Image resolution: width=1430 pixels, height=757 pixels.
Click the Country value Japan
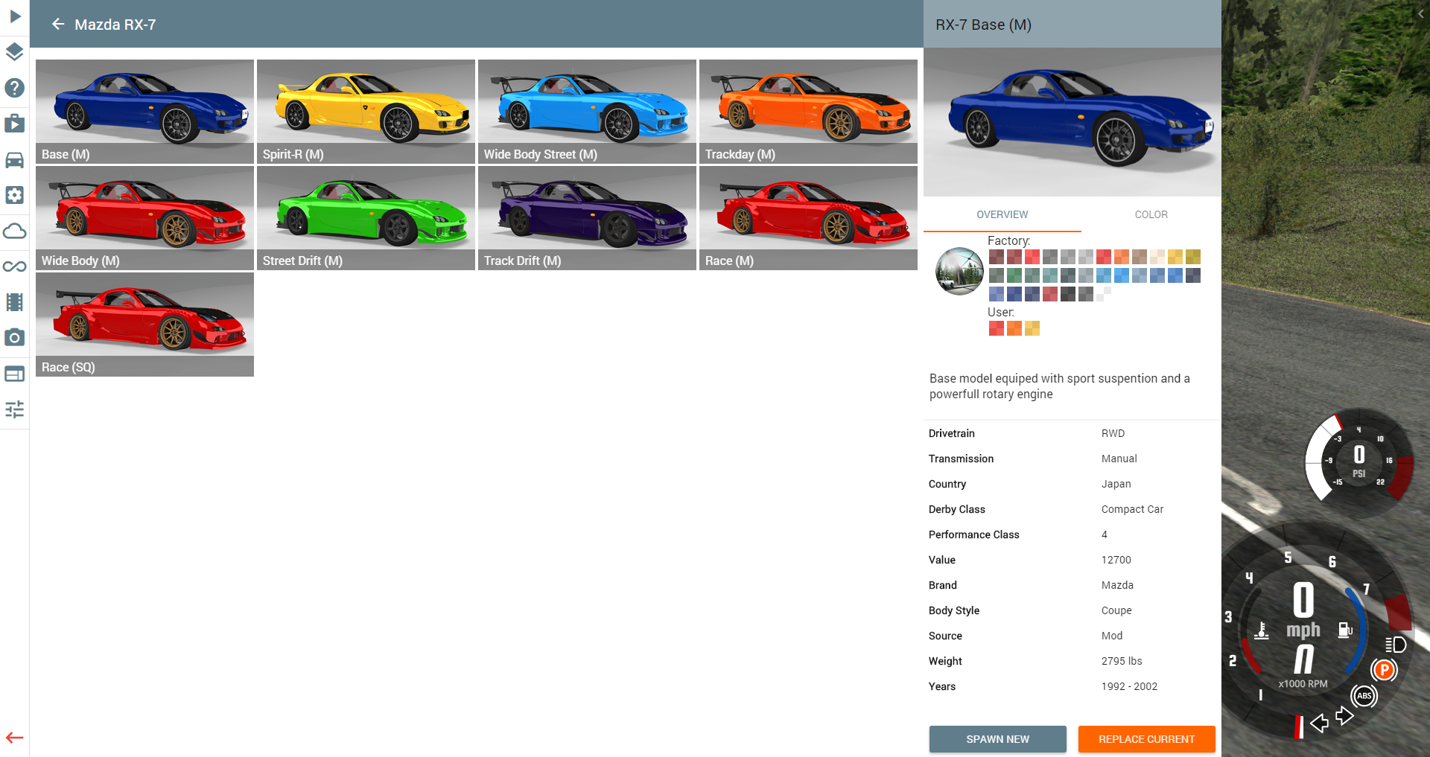[1116, 484]
